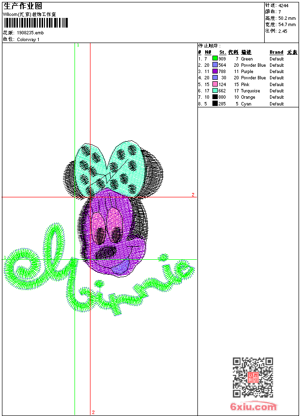Image resolution: width=300 pixels, height=416 pixels.
Task: Click the 'Purple' description text
Action: click(x=247, y=72)
